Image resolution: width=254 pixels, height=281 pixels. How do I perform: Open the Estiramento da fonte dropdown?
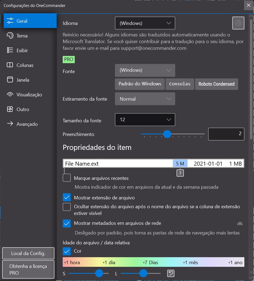tap(145, 99)
